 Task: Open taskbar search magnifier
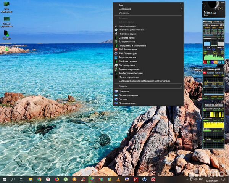(x=13, y=179)
